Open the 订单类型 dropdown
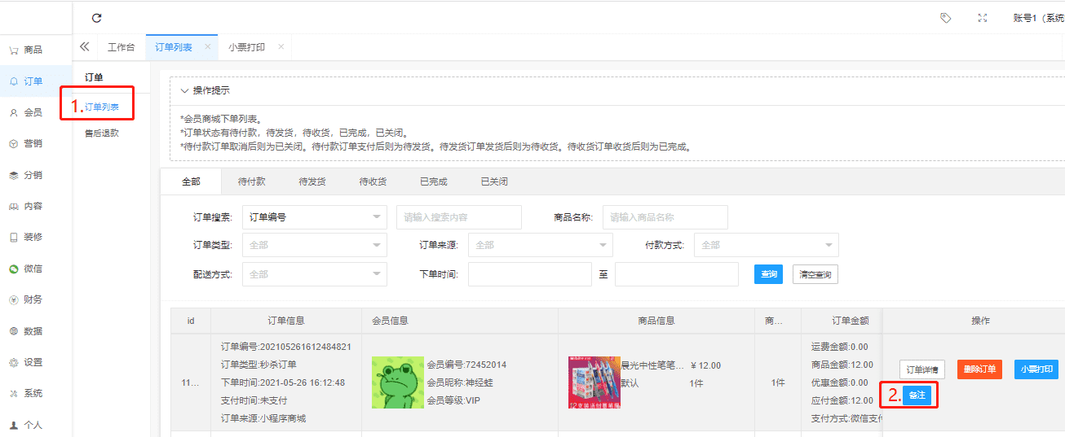 (315, 245)
